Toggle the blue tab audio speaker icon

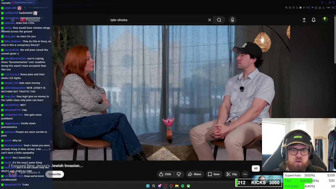(313, 8)
